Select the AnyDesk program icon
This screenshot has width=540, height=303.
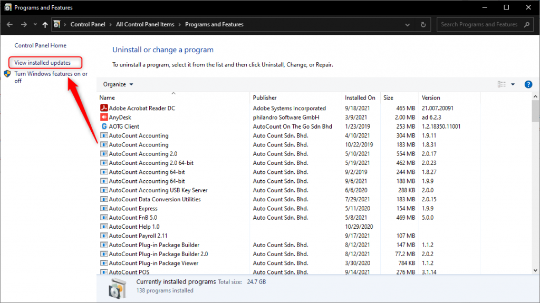click(103, 118)
